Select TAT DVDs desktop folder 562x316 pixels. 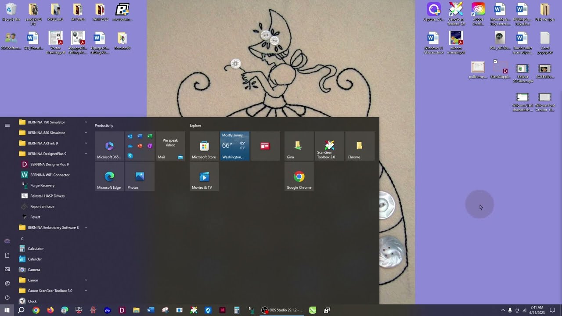[x=77, y=12]
